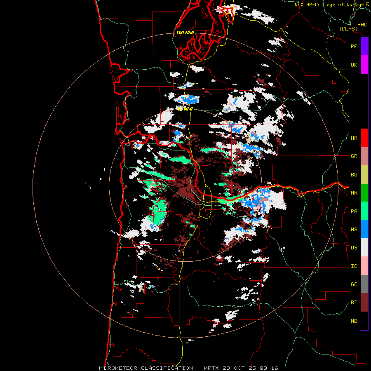Click the HYDROMETEOR CLASSIFICATION title text
The image size is (371, 371).
pyautogui.click(x=145, y=368)
